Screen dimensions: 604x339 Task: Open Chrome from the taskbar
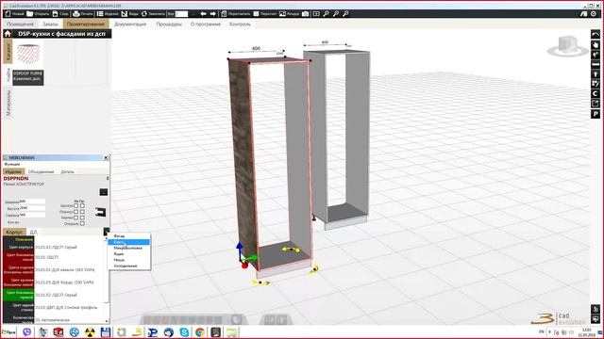coord(200,332)
